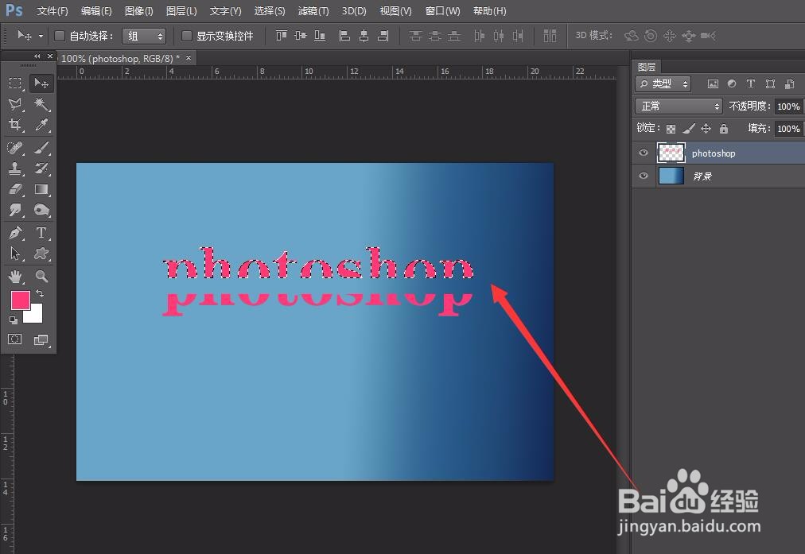
Task: Click the pink foreground color swatch
Action: [20, 300]
